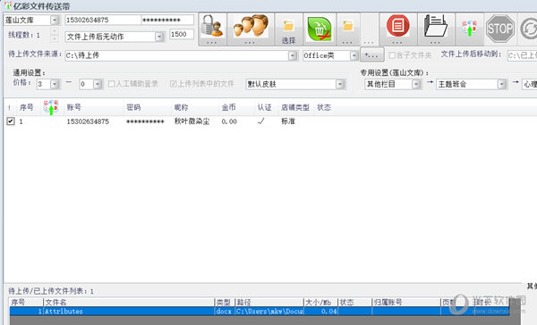Click the docx type cell
The image size is (537, 325).
click(x=224, y=311)
